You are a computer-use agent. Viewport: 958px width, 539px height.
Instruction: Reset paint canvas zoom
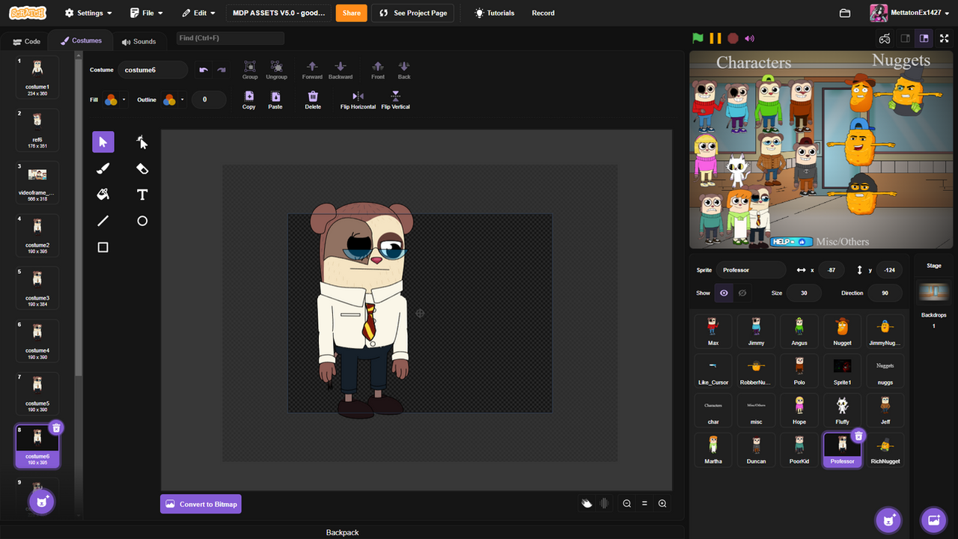coord(644,504)
